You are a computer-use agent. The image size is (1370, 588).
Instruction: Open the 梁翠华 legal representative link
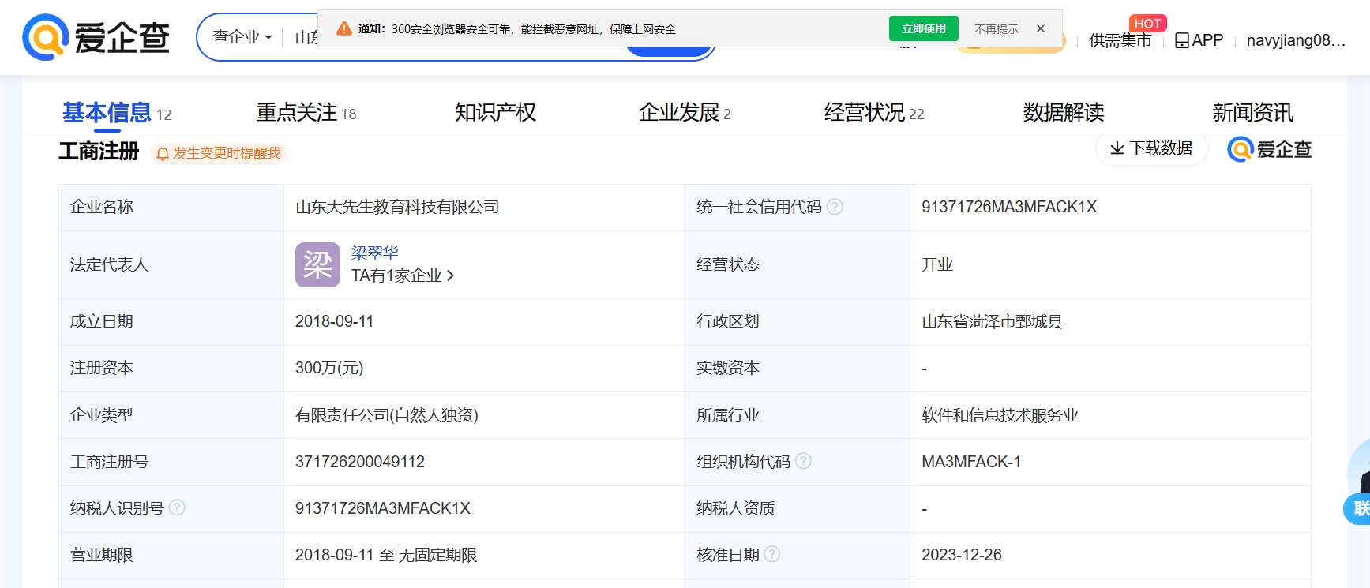374,253
